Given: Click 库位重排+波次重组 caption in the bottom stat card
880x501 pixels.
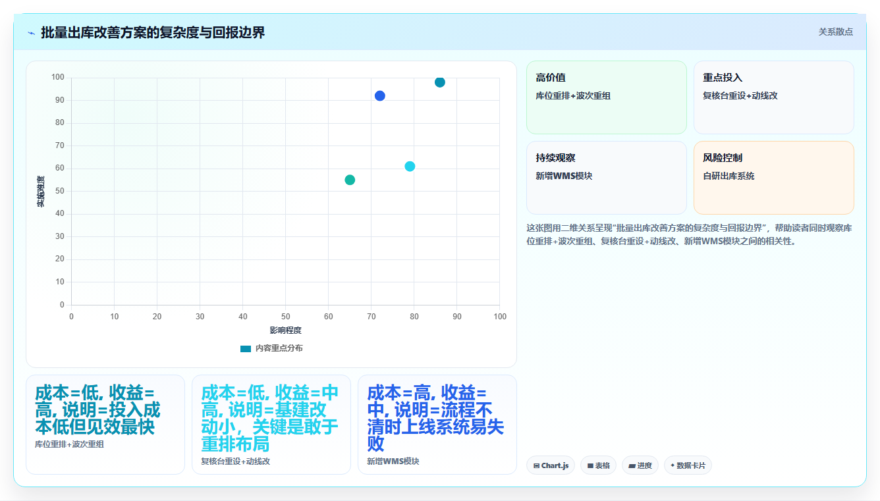Looking at the screenshot, I should coord(69,444).
